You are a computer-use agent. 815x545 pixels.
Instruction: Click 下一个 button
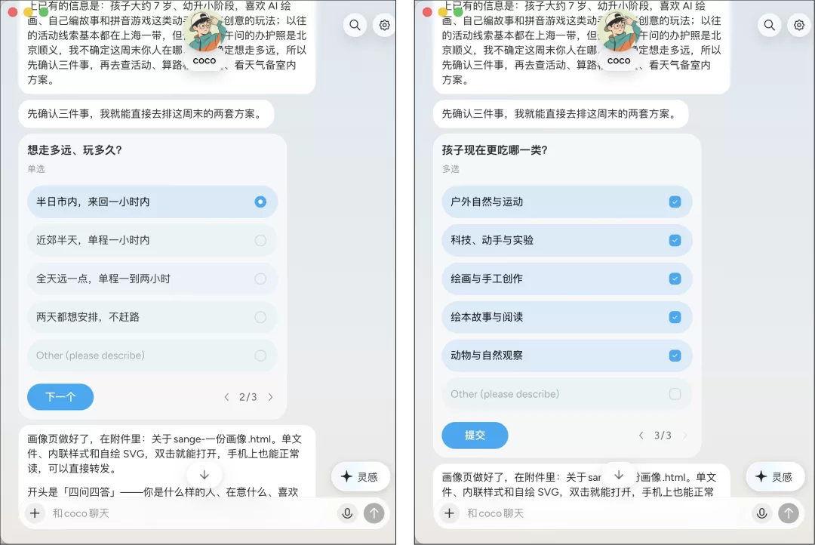(60, 397)
